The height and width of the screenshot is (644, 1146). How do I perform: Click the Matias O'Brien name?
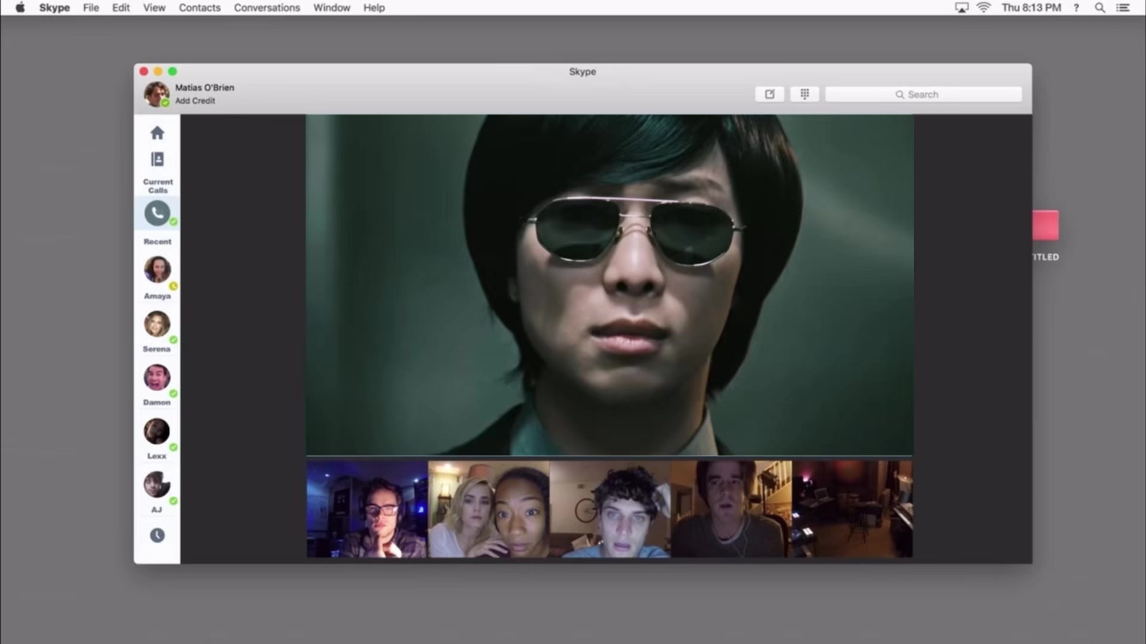205,88
